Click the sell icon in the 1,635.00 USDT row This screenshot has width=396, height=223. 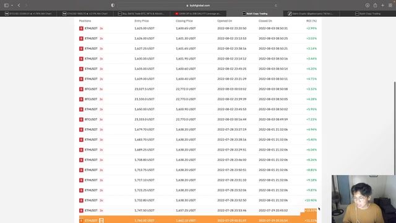pos(81,69)
